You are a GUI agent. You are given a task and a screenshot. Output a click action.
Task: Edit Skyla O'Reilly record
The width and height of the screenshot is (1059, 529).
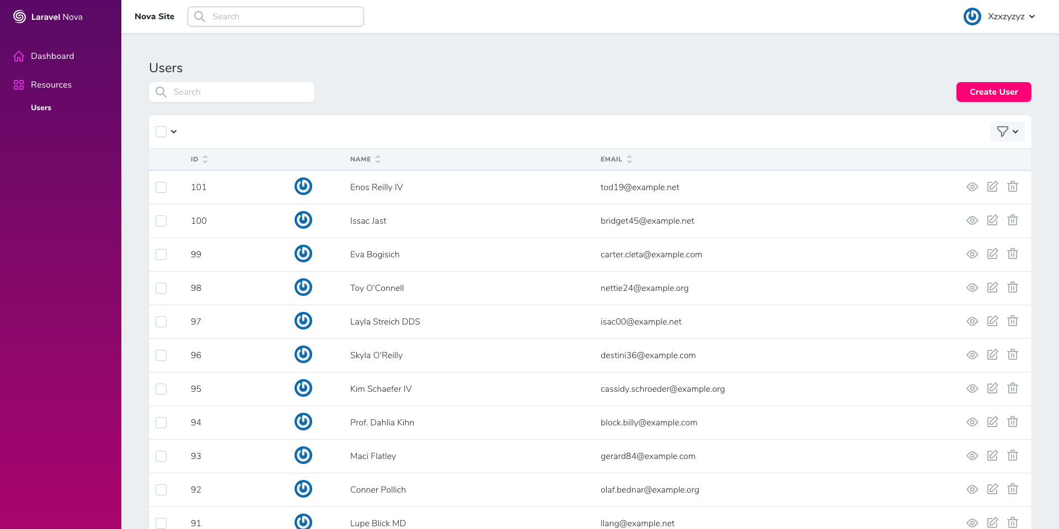(992, 354)
